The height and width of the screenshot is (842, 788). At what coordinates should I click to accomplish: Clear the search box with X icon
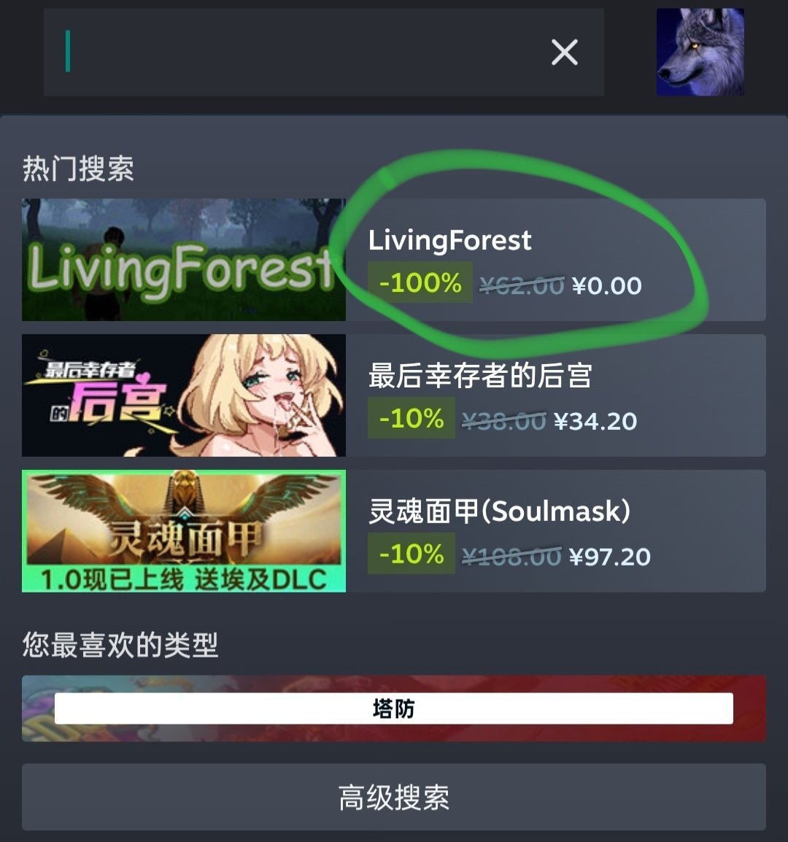point(565,52)
